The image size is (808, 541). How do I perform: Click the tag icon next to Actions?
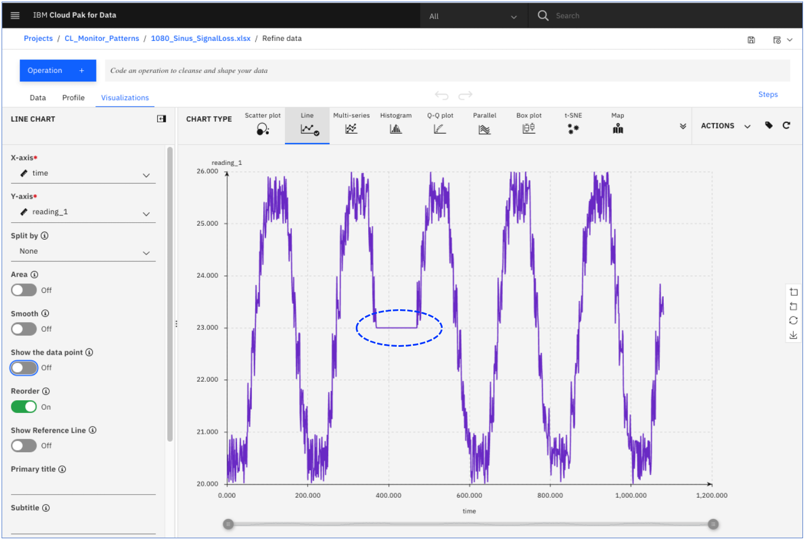(769, 126)
